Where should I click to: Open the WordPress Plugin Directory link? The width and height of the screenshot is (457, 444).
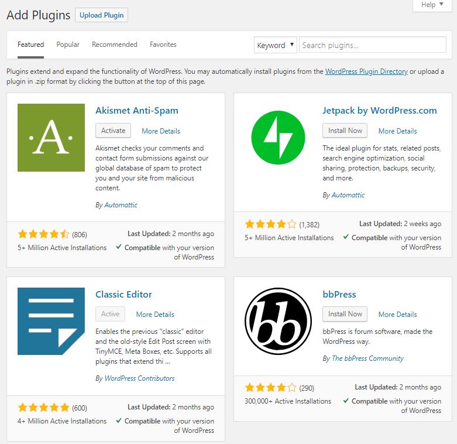pyautogui.click(x=366, y=71)
